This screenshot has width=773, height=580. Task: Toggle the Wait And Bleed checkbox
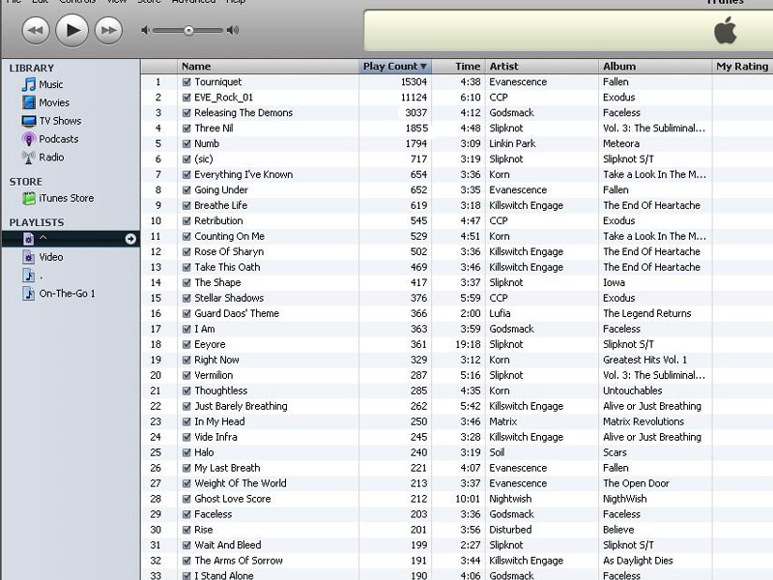[186, 545]
